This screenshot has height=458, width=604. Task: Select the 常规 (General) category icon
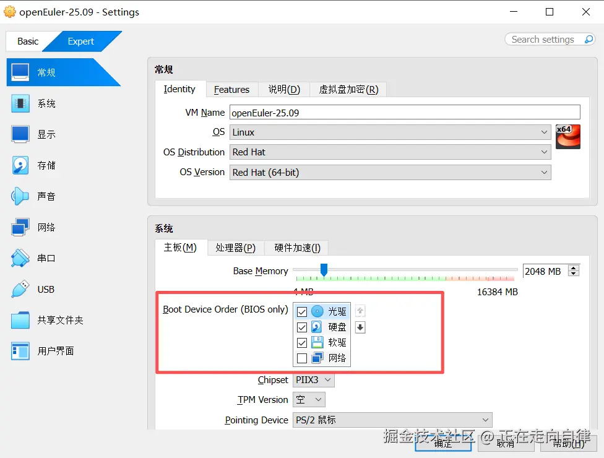click(x=20, y=72)
